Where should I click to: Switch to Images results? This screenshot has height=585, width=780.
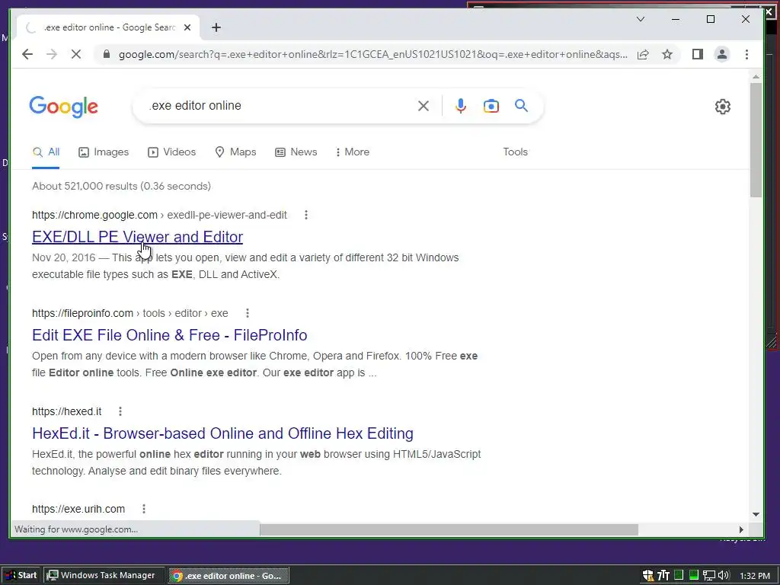pos(104,152)
